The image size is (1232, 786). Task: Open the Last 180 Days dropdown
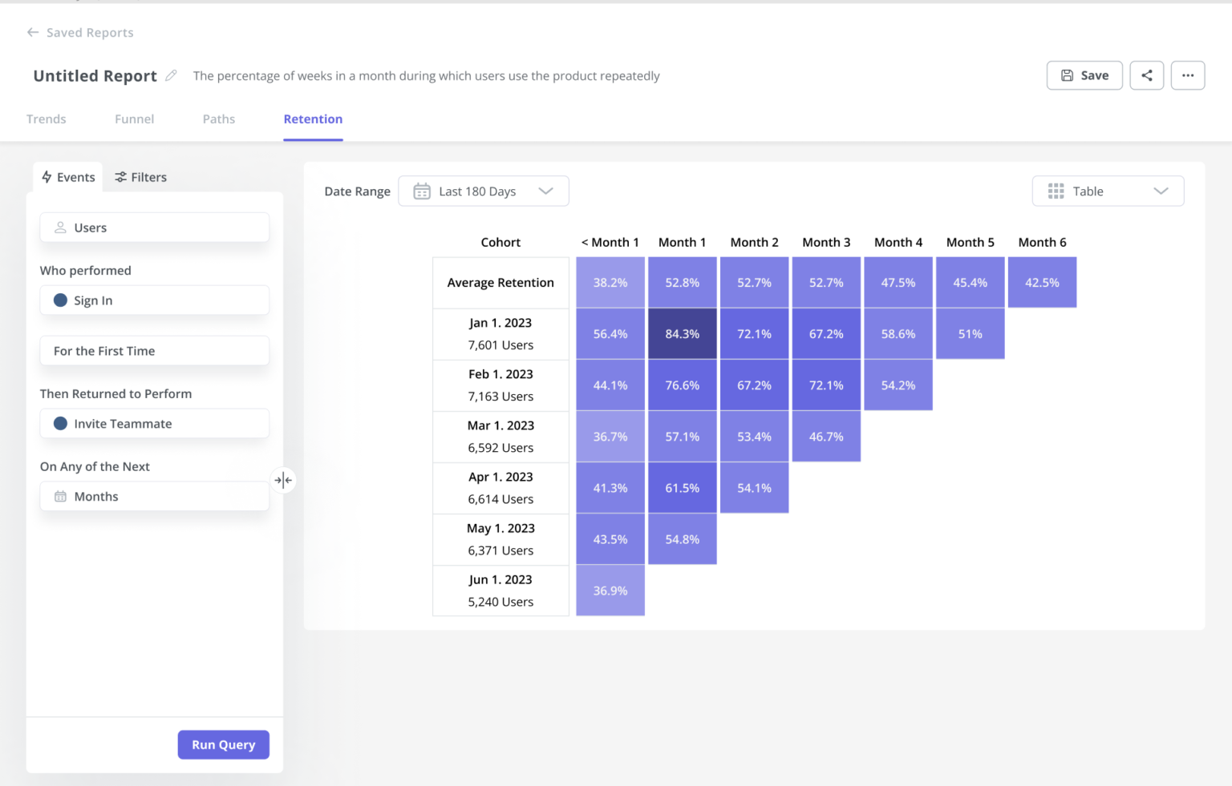coord(484,191)
